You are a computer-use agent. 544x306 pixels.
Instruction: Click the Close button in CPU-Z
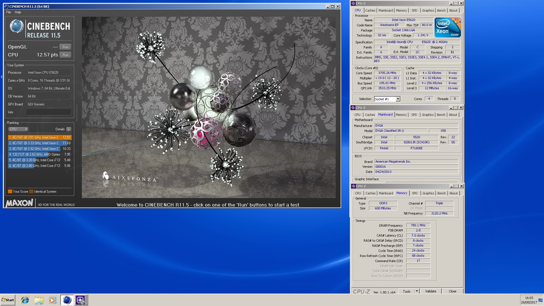(x=452, y=291)
